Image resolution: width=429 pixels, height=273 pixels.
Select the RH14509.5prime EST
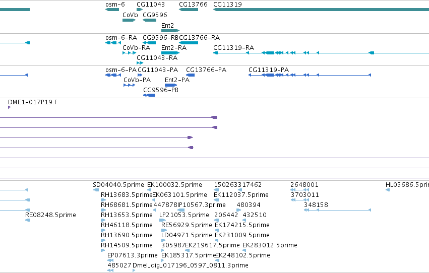(103, 250)
